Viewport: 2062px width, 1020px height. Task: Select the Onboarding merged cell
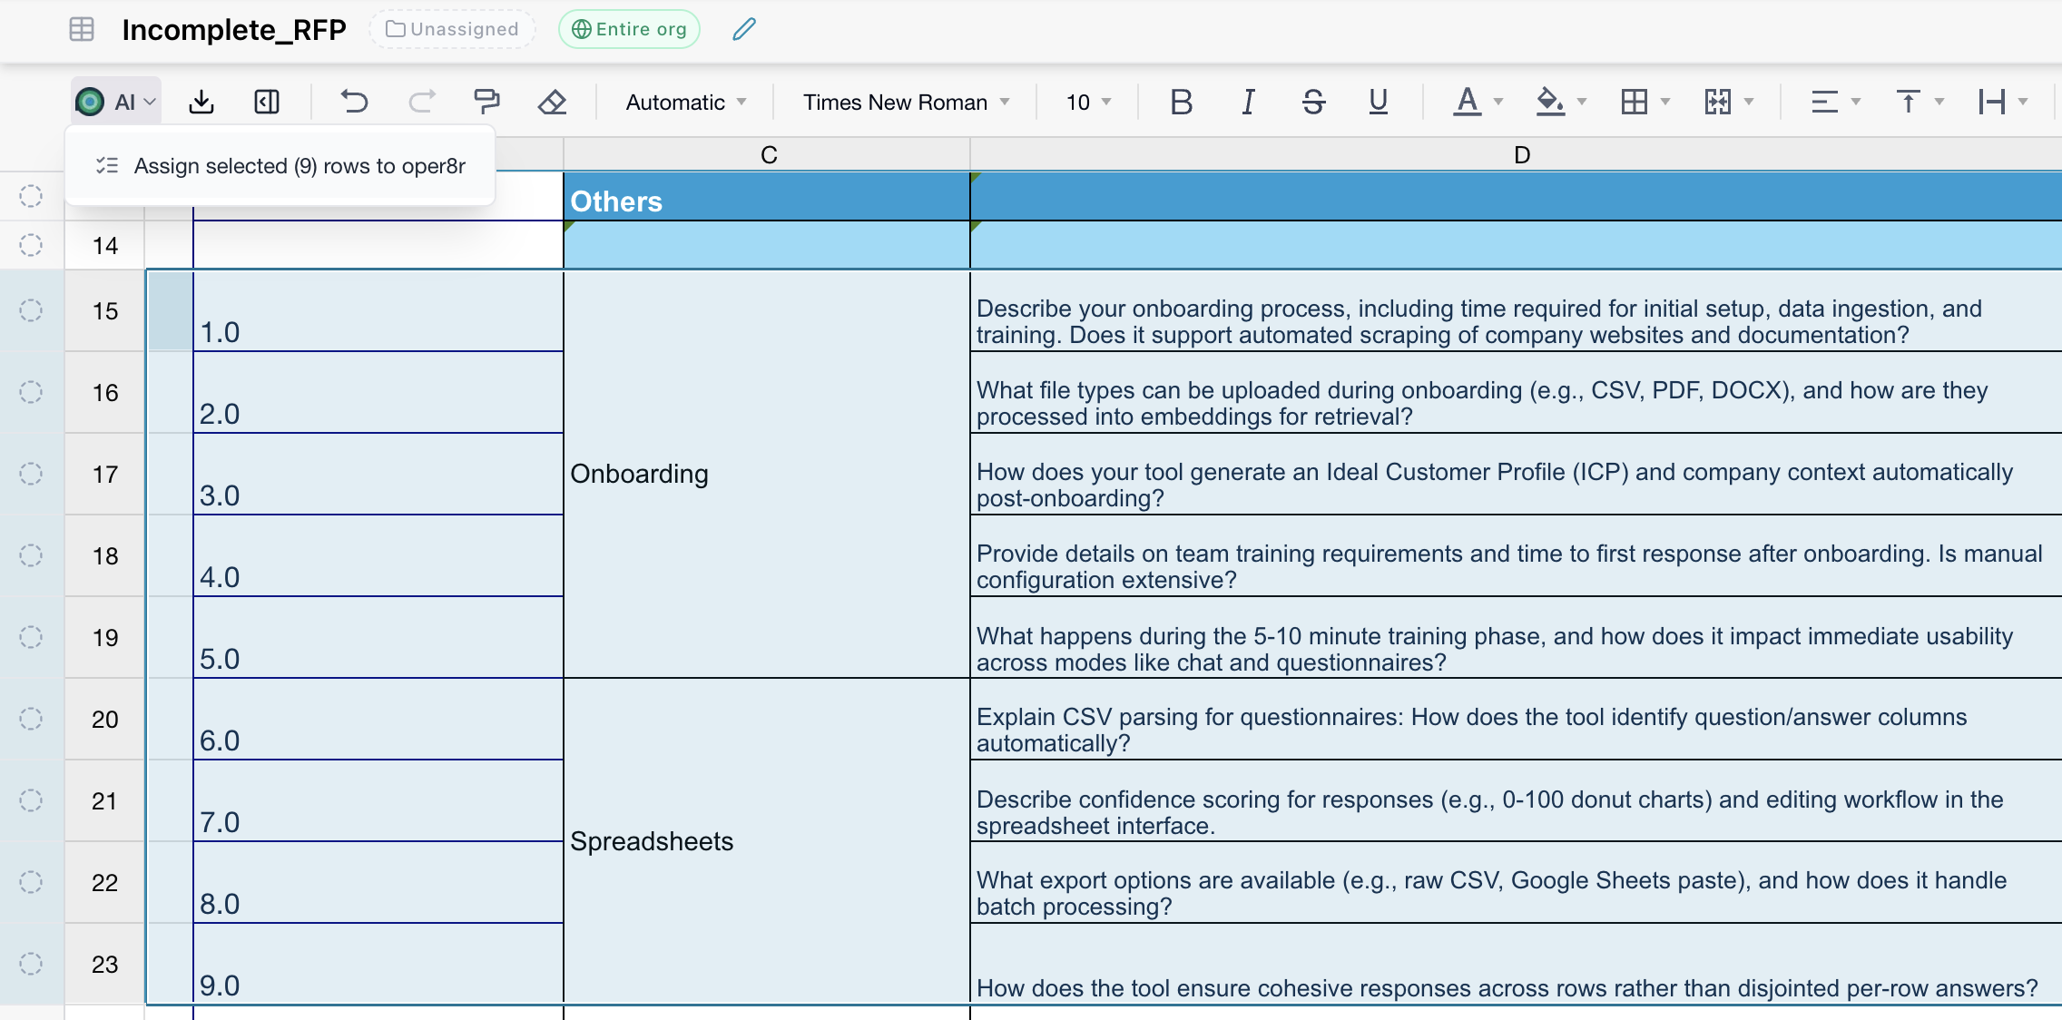point(765,473)
